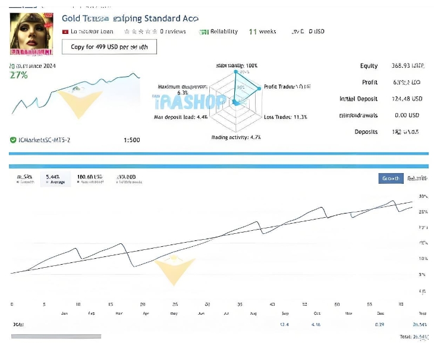
Task: Switch to the tab right of Growth
Action: [x=416, y=178]
